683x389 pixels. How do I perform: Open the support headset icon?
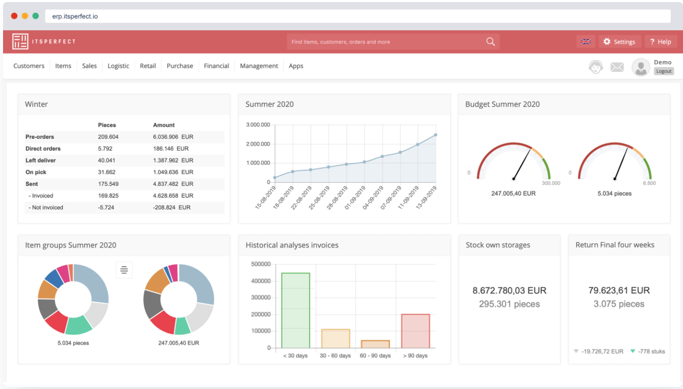[x=596, y=67]
